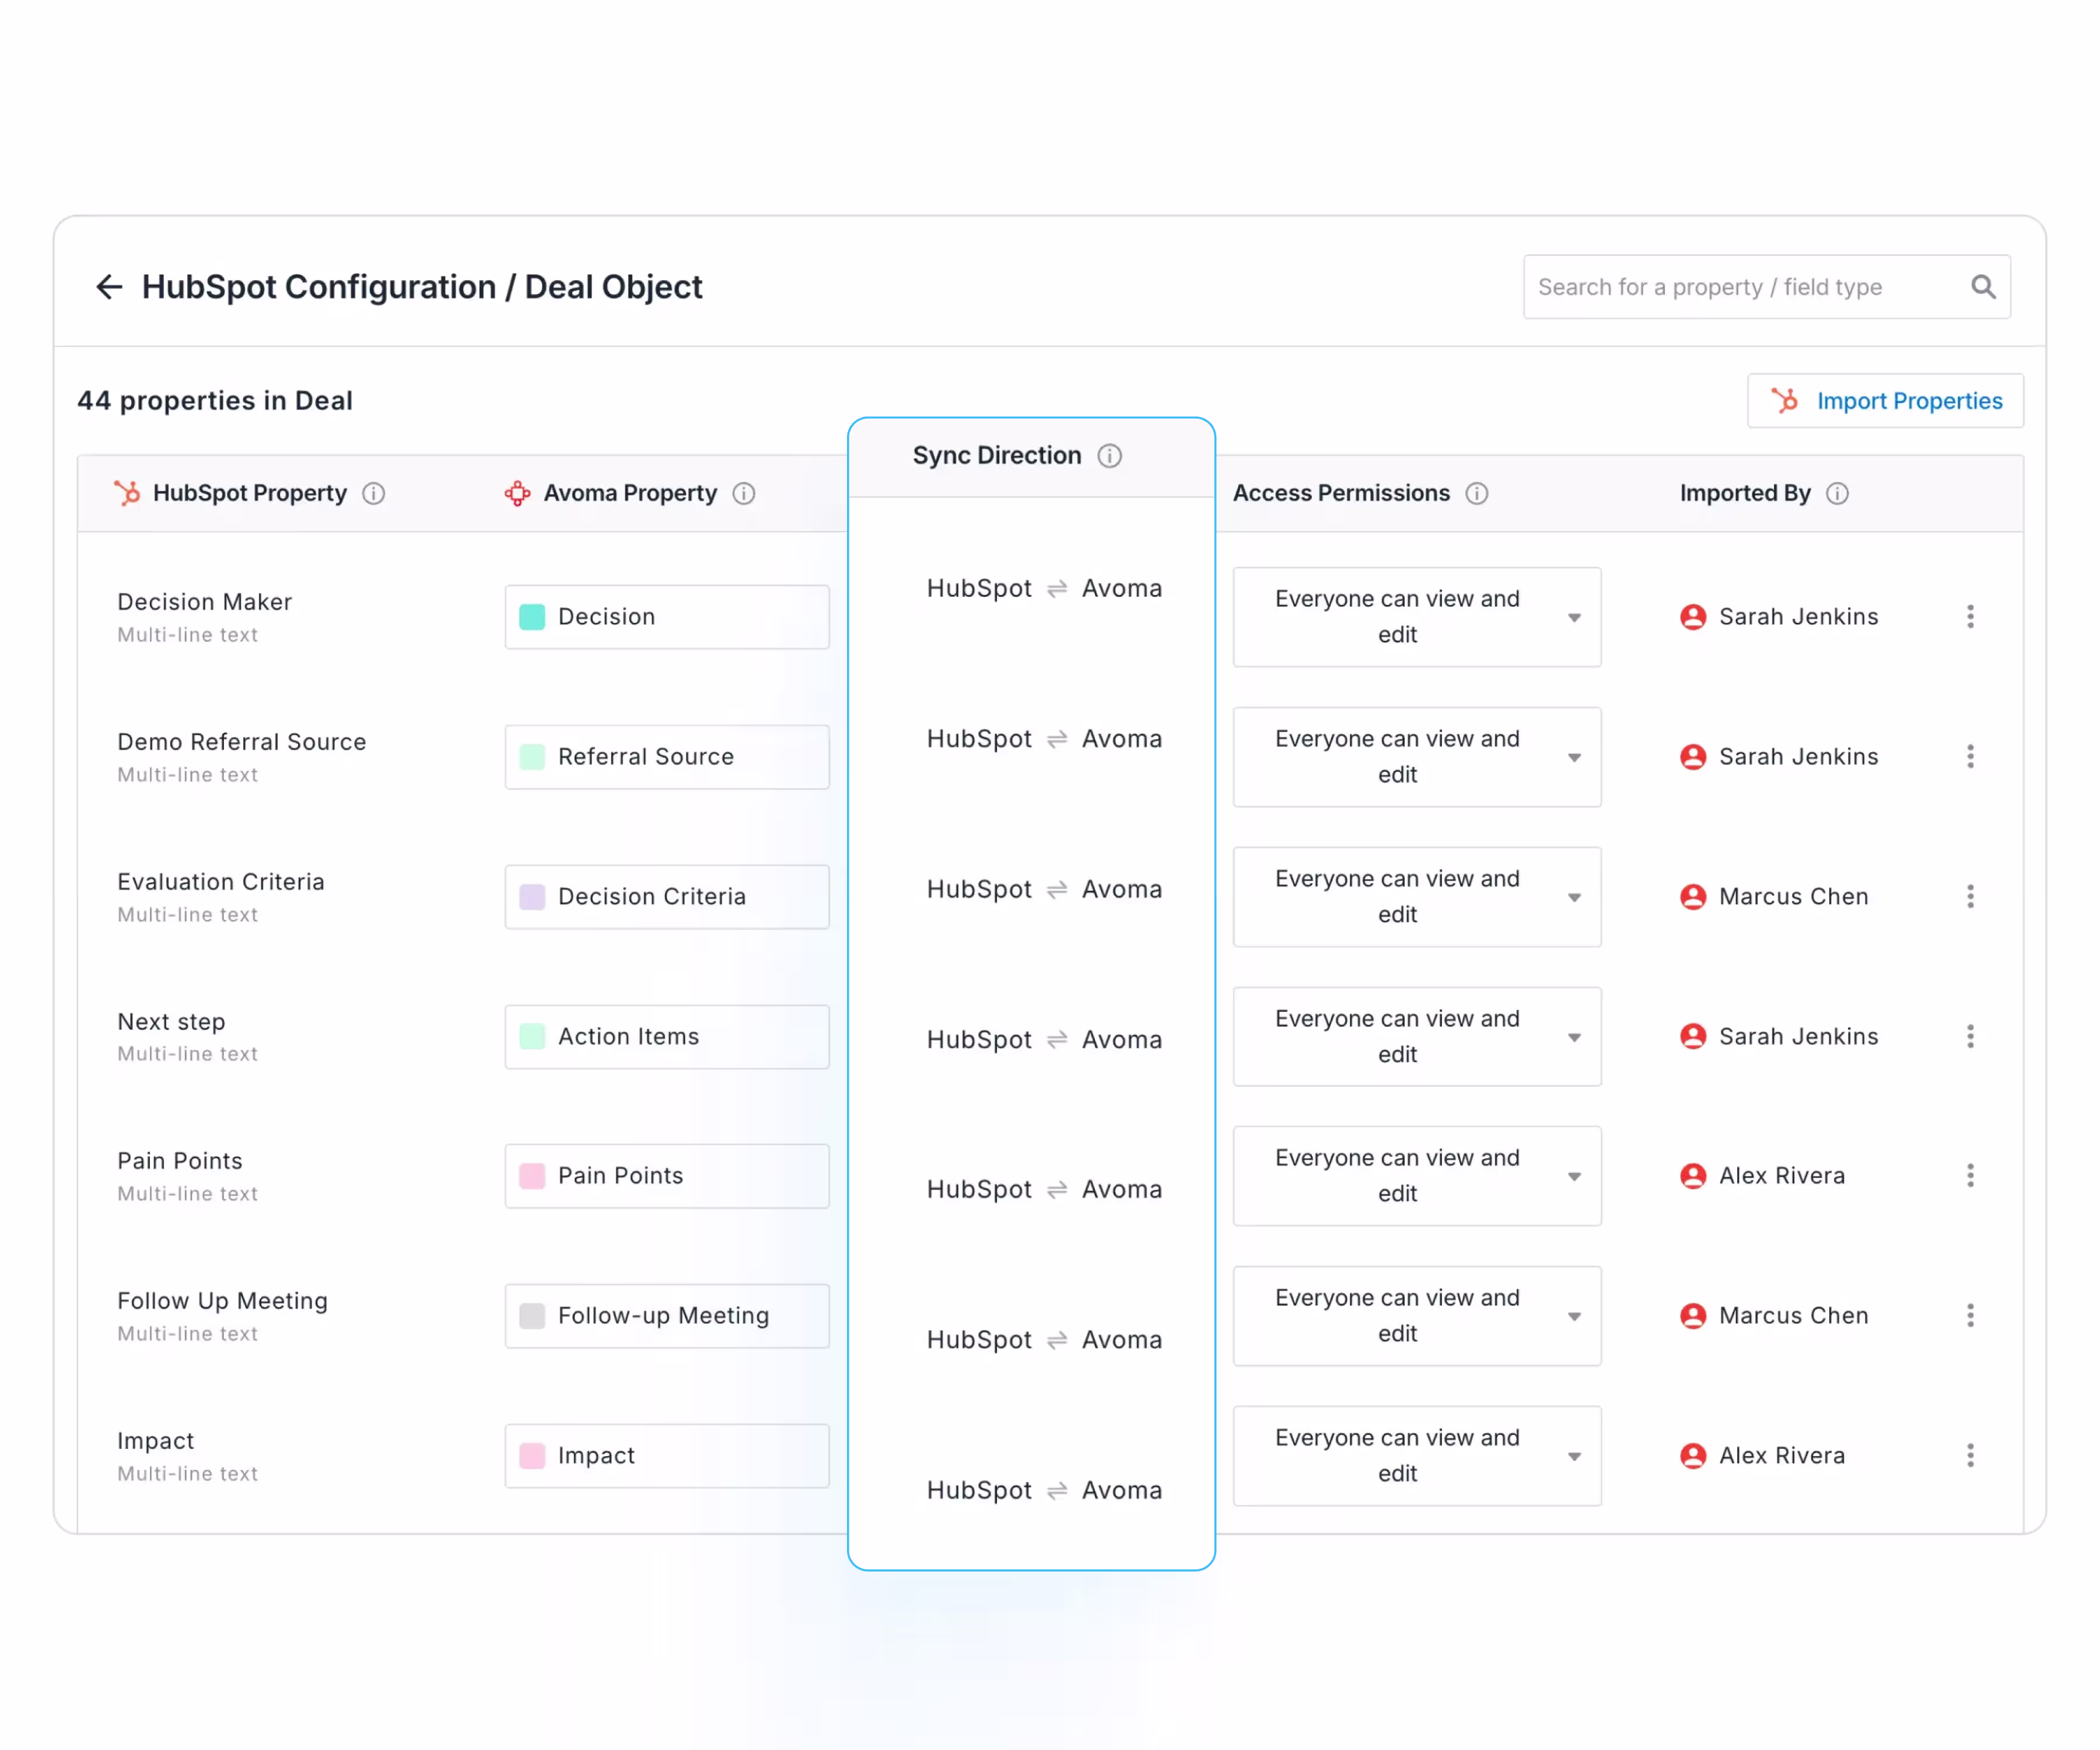Click the Access Permissions info icon
Screen dimensions: 2100x1750
point(1477,493)
